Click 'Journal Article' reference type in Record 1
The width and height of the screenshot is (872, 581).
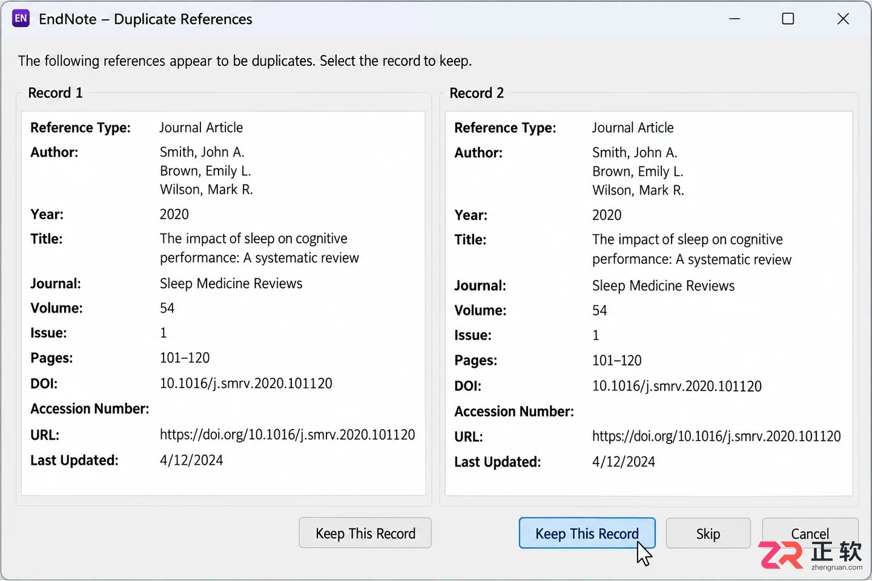201,127
